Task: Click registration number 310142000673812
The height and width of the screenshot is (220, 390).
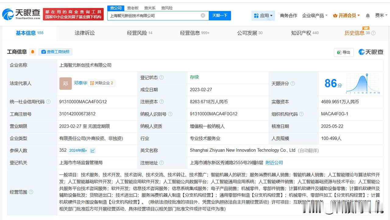Action: pyautogui.click(x=77, y=114)
